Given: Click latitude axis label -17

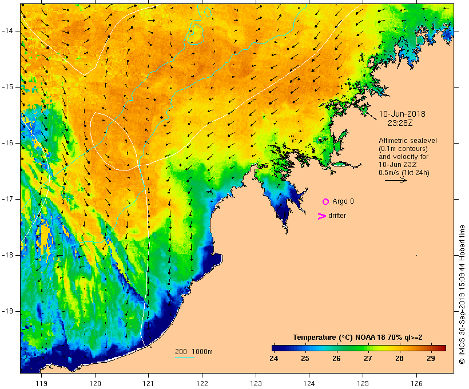Looking at the screenshot, I should pos(7,199).
